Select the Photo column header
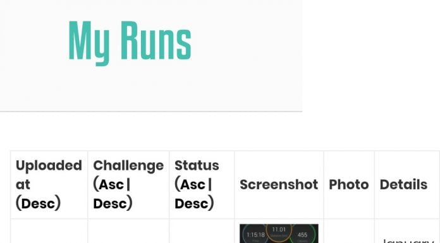Image resolution: width=440 pixels, height=243 pixels. [x=349, y=185]
